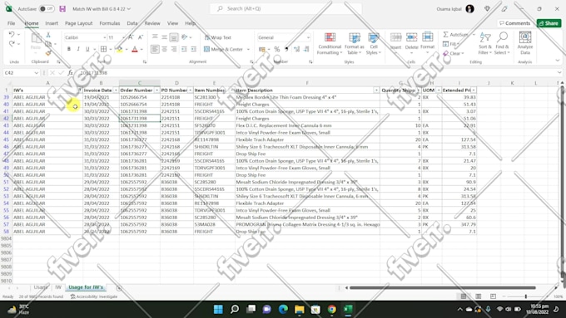Switch to the Formulas tab
The width and height of the screenshot is (566, 318).
pos(110,23)
